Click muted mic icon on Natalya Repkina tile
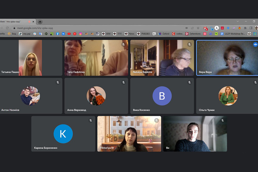The image size is (258, 172). click(x=189, y=44)
